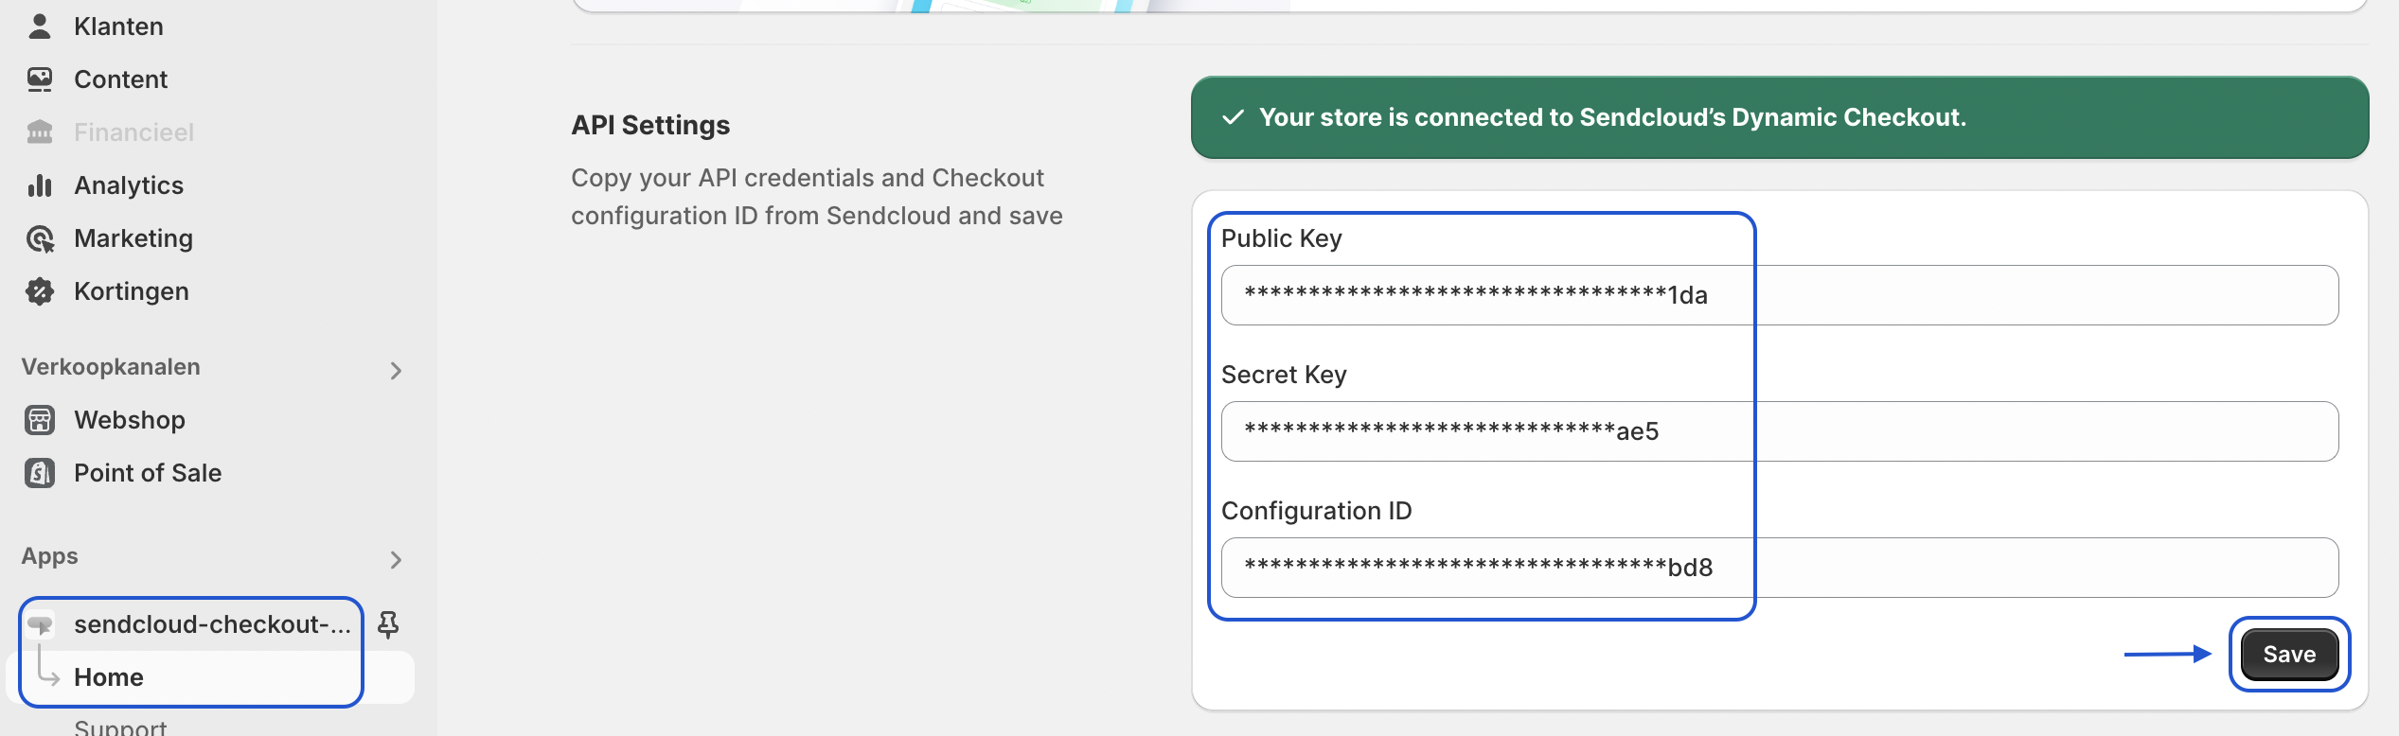This screenshot has height=736, width=2399.
Task: Save the API settings
Action: [2289, 655]
